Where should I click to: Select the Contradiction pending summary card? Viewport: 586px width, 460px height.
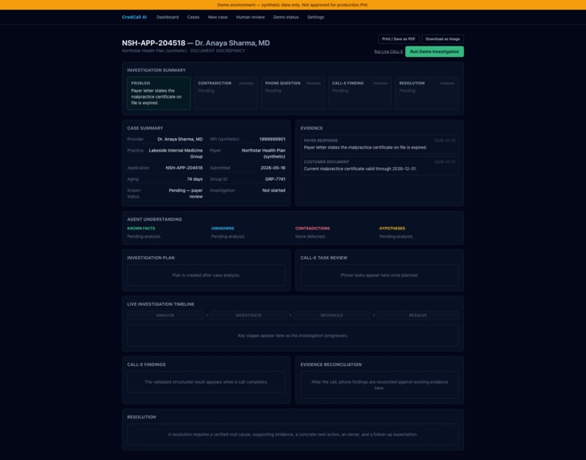pyautogui.click(x=226, y=93)
